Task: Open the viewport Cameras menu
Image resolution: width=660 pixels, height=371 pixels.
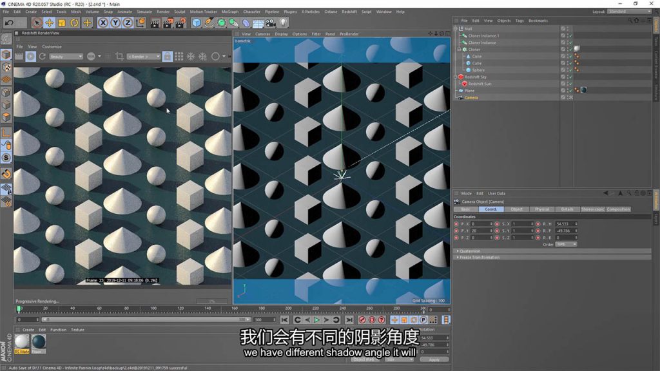Action: (x=262, y=34)
